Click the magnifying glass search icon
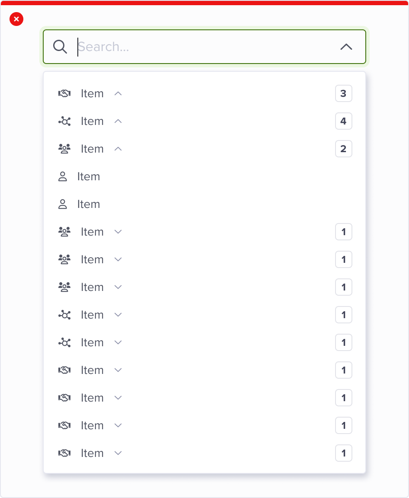 pyautogui.click(x=60, y=47)
